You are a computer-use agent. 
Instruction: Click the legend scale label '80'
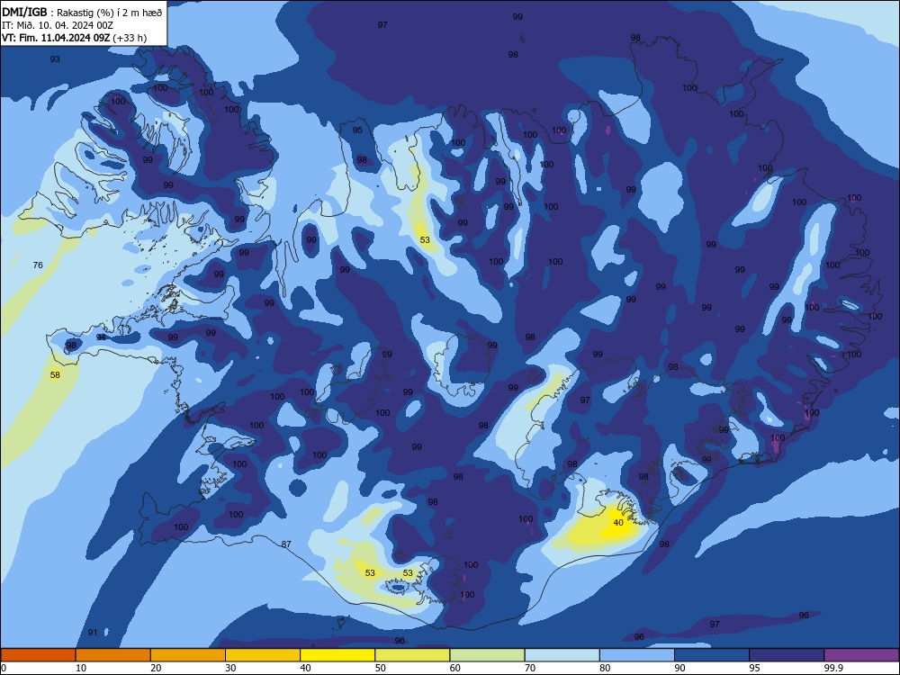point(605,668)
